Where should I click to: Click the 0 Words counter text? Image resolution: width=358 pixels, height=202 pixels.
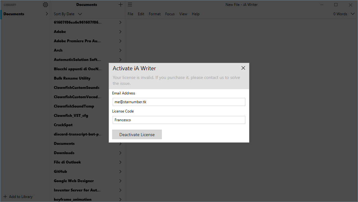pyautogui.click(x=340, y=14)
